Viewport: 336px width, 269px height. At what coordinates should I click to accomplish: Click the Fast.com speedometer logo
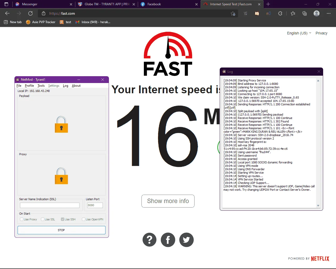(x=168, y=54)
